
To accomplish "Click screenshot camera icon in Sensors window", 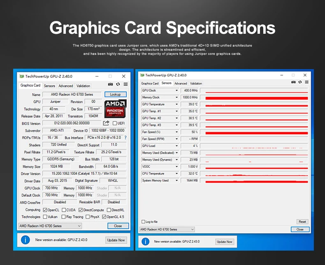I will [x=293, y=82].
